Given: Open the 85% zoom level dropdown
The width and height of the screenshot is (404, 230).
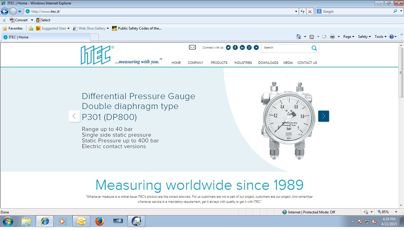Looking at the screenshot, I should tap(396, 212).
